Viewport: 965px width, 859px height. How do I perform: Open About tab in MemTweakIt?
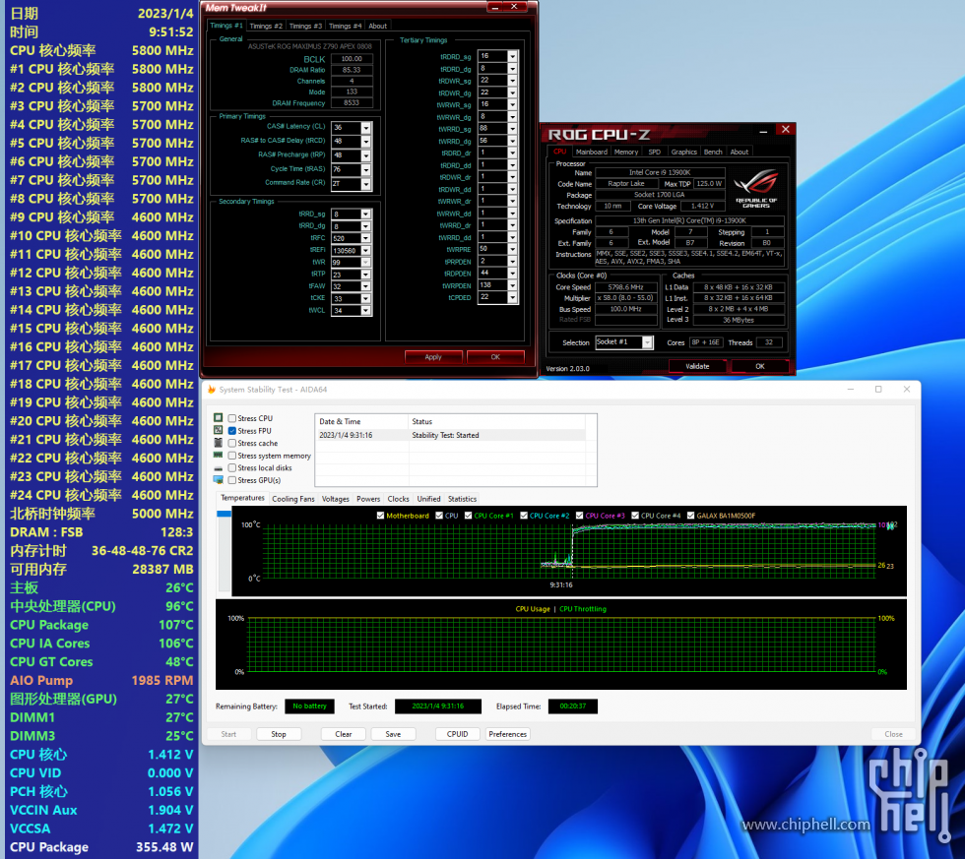click(378, 26)
